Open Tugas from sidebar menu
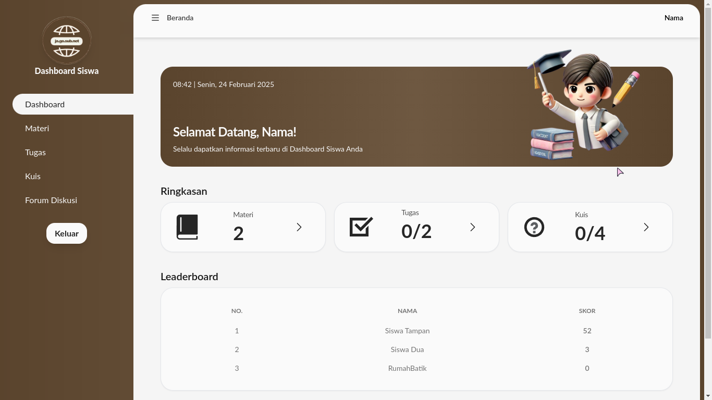712x400 pixels. click(x=35, y=152)
